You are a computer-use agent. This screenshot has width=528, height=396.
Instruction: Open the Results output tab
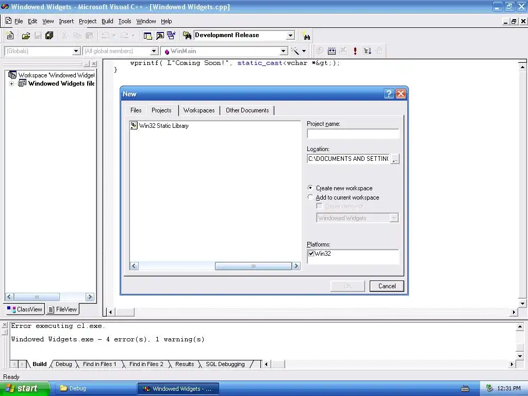coord(185,365)
